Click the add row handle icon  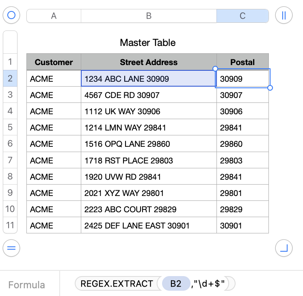tap(11, 248)
